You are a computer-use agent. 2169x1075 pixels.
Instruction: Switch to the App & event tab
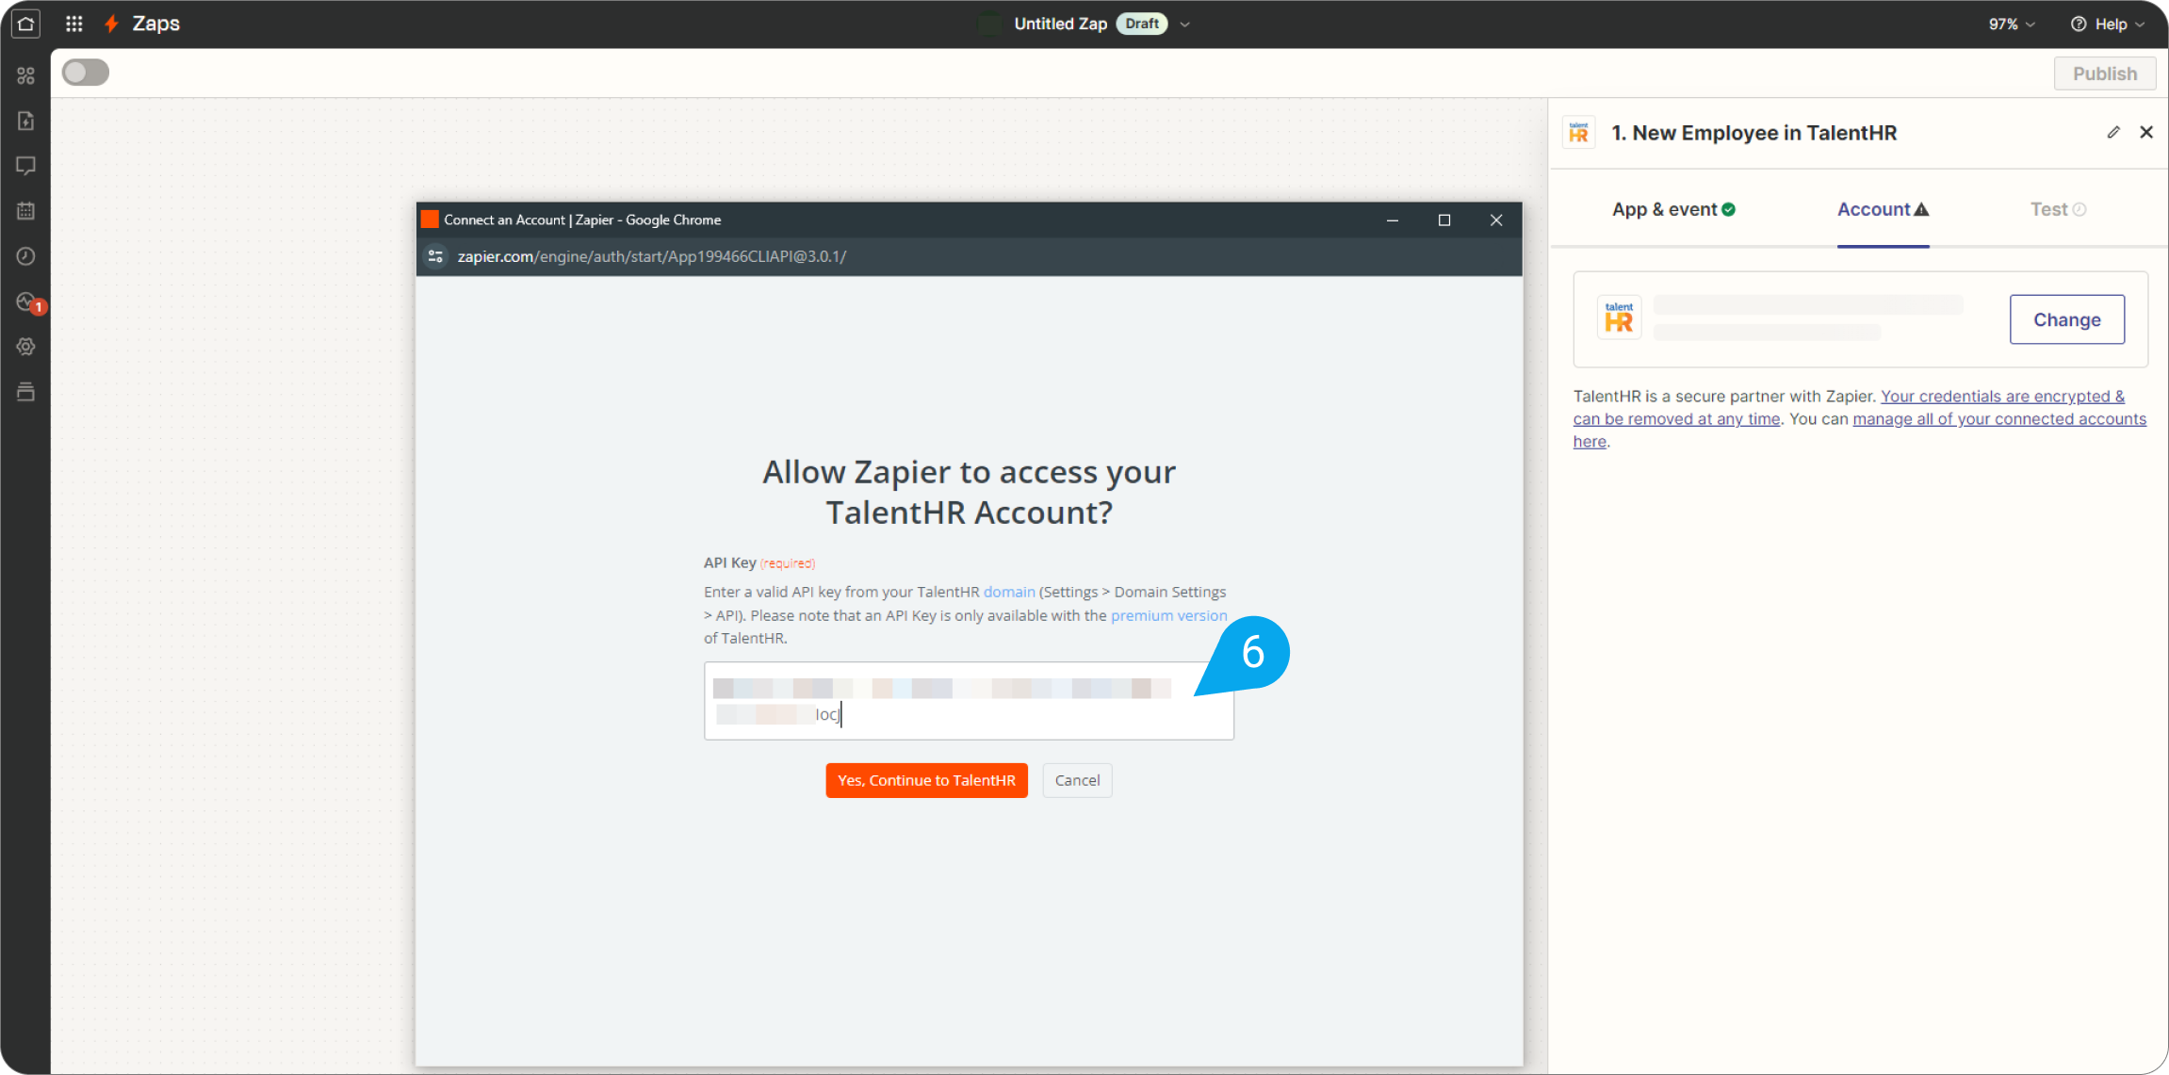point(1673,209)
